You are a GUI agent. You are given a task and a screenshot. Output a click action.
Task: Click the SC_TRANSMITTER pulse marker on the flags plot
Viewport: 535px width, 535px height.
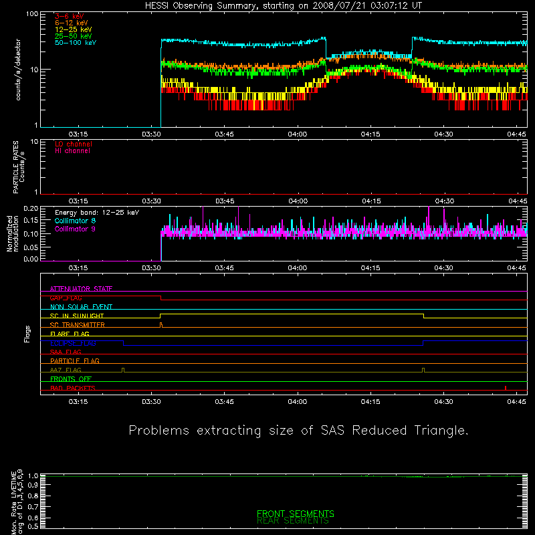coord(161,324)
